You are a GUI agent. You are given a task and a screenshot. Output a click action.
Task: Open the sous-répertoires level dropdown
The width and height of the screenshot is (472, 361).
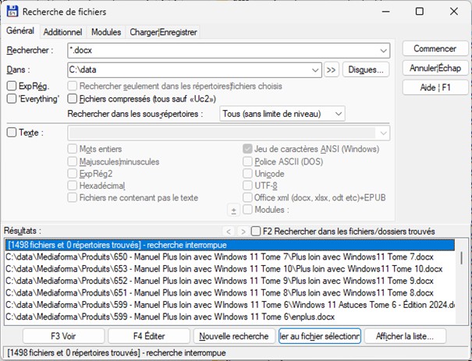[x=337, y=114]
